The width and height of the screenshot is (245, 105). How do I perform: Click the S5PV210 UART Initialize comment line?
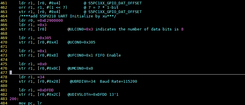pos(68,16)
